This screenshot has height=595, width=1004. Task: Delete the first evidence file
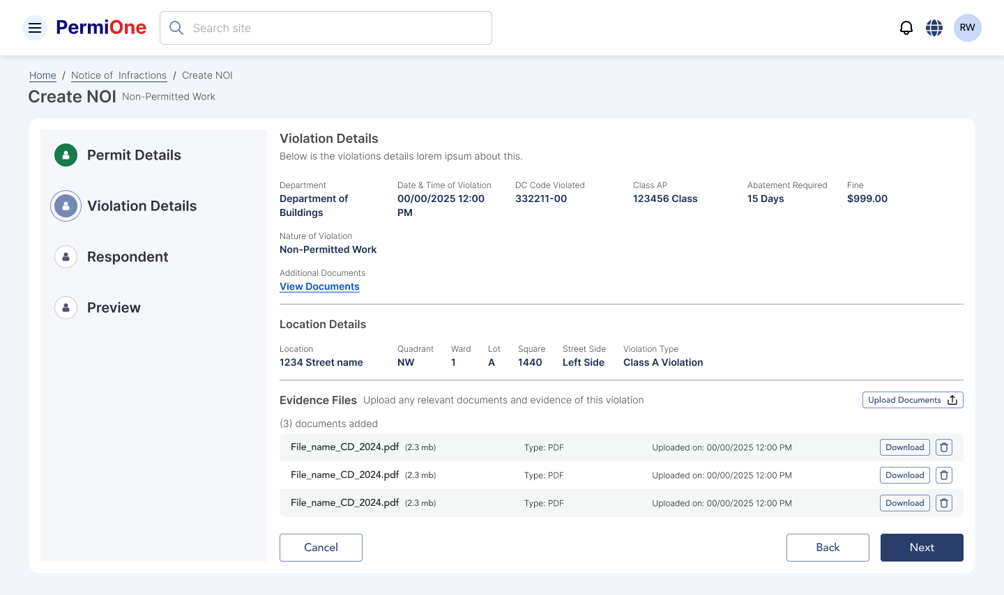click(943, 447)
